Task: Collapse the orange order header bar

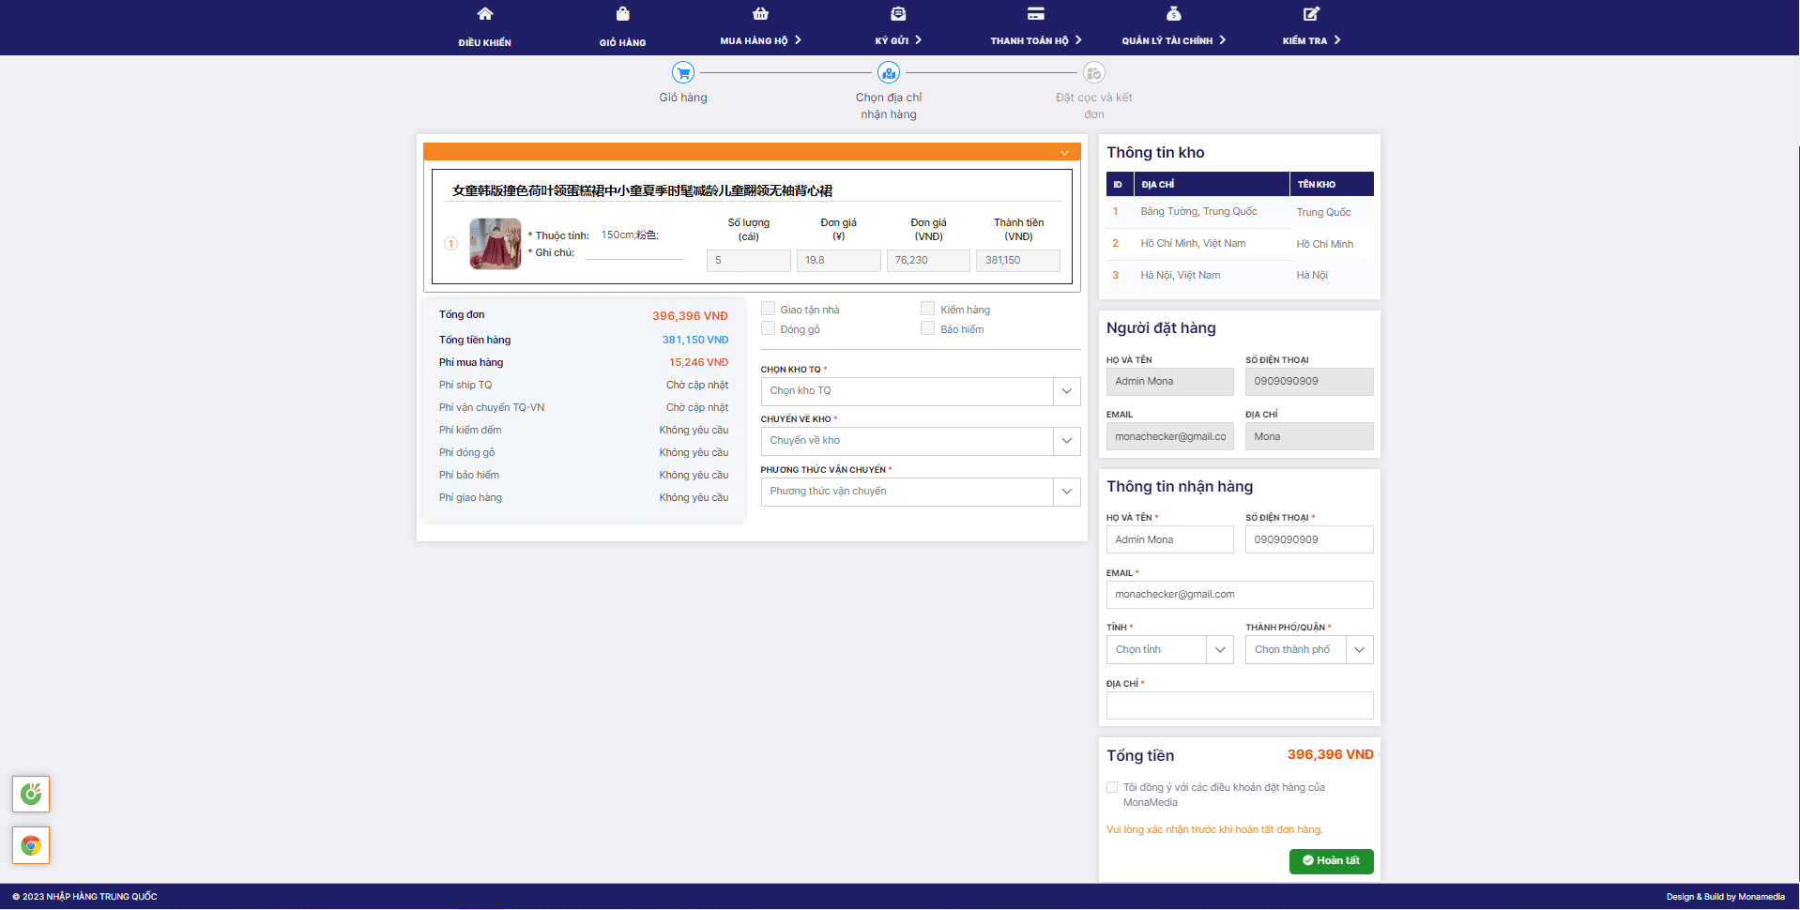Action: (x=1064, y=153)
